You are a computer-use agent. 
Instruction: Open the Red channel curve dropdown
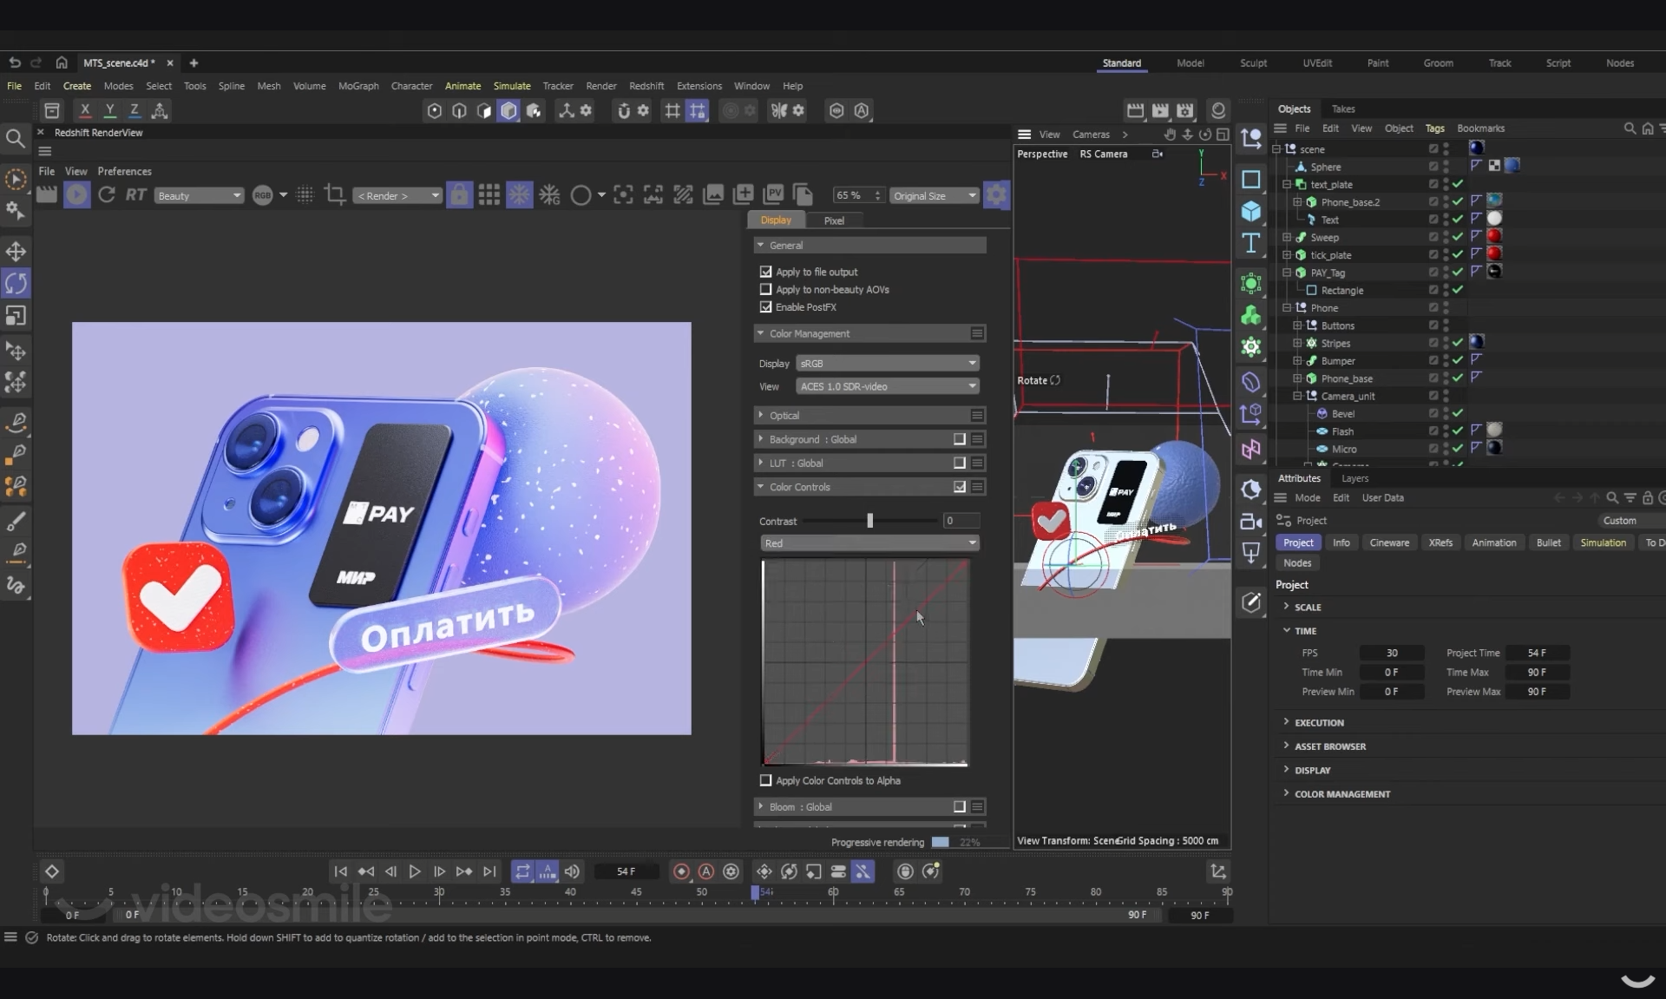pyautogui.click(x=869, y=543)
